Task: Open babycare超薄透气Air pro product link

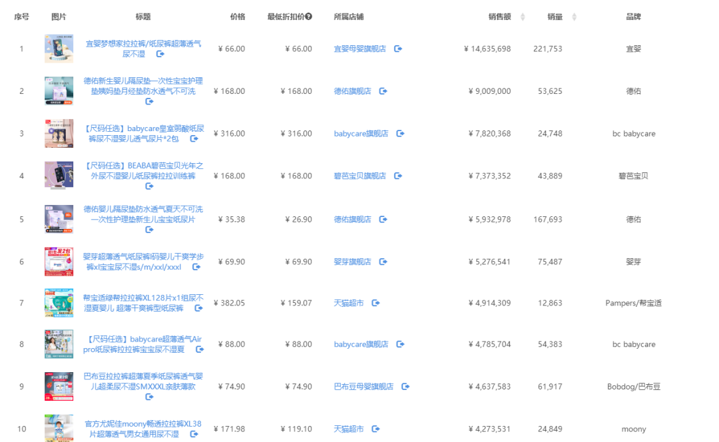Action: coord(142,344)
